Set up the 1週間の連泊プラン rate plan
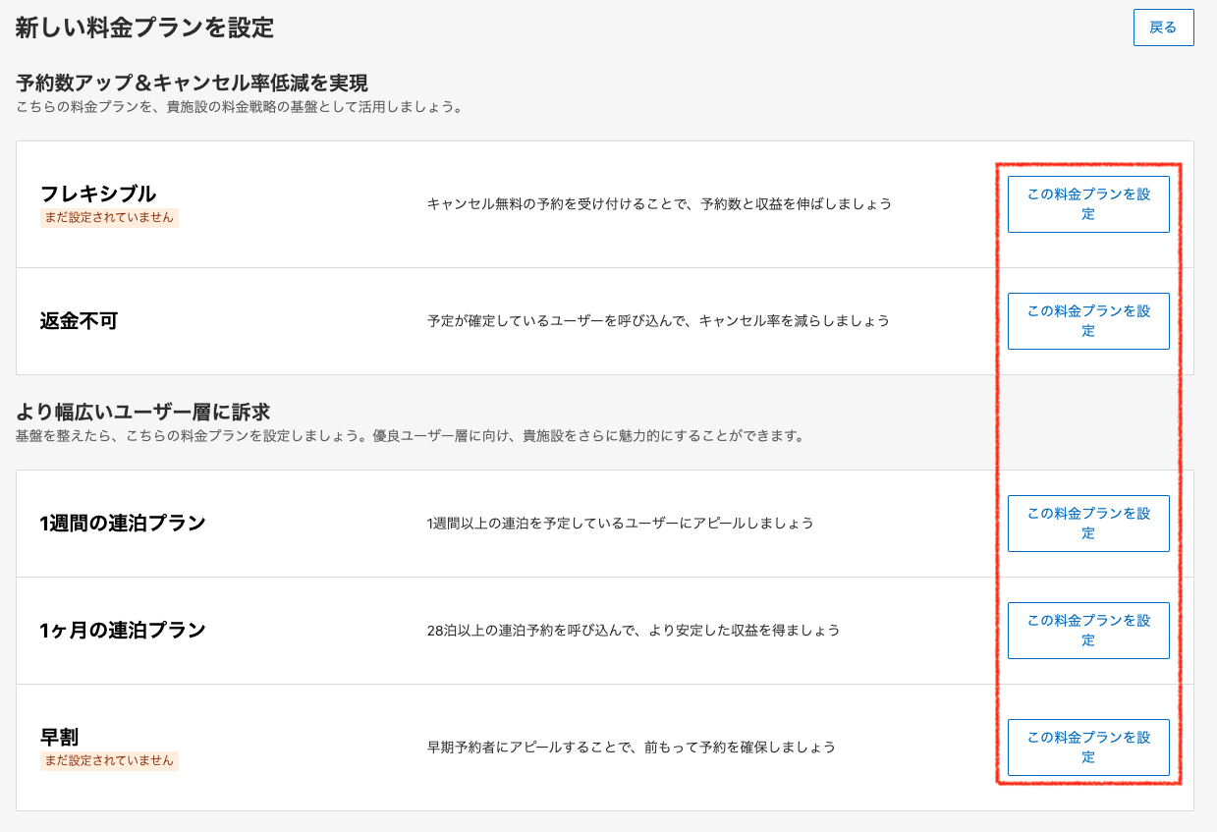 [1088, 524]
